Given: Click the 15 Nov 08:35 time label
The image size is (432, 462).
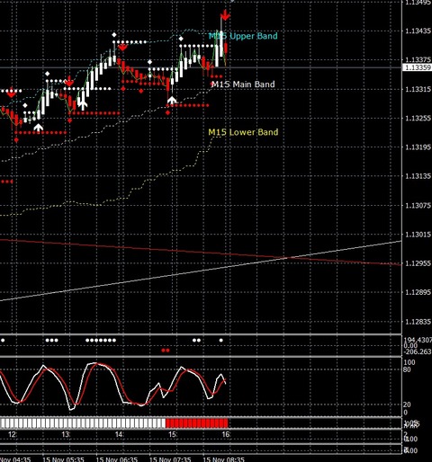Looking at the screenshot, I should tap(223, 459).
